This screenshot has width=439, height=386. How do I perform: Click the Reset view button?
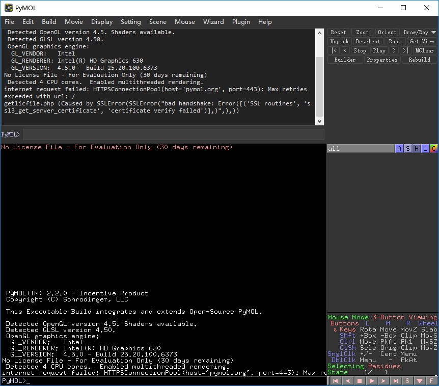[339, 32]
